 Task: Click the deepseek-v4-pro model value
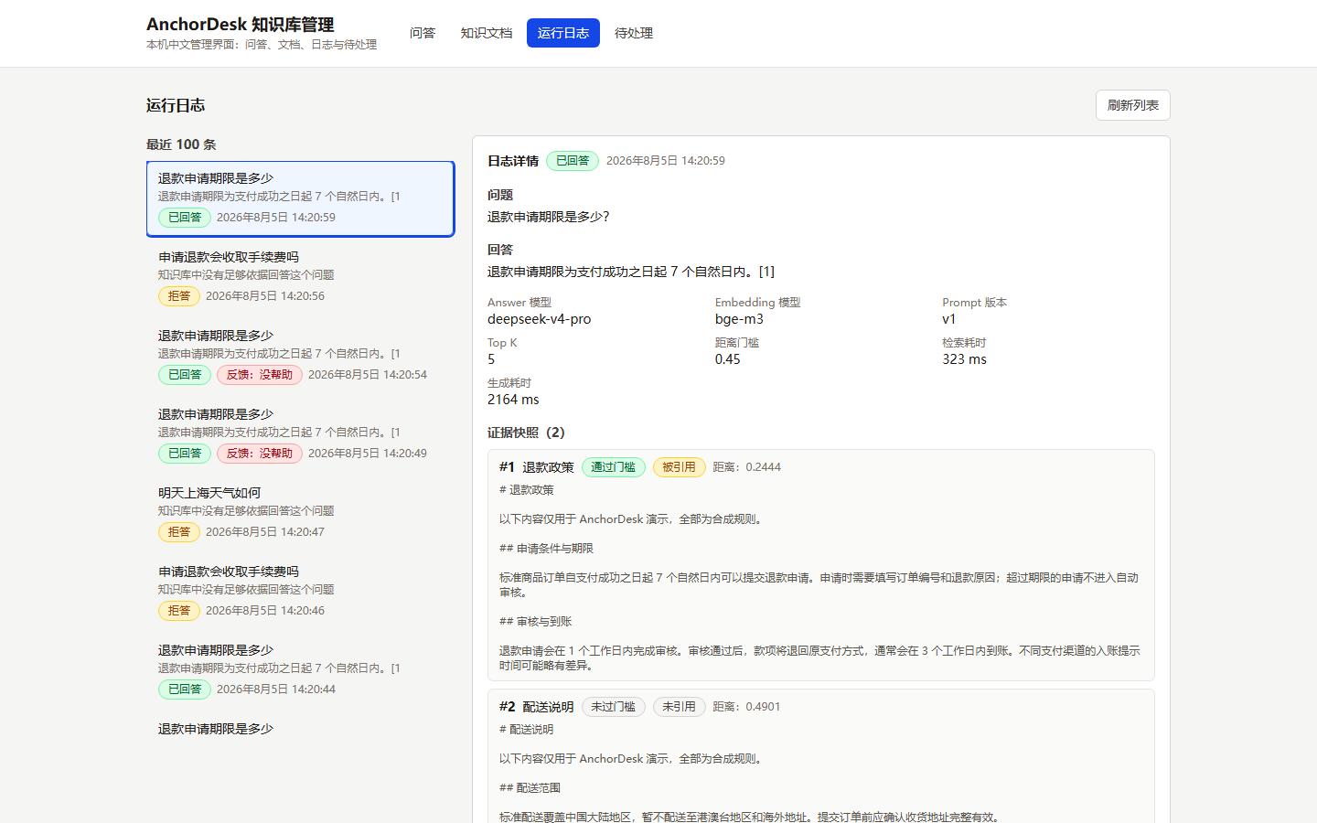pos(539,319)
